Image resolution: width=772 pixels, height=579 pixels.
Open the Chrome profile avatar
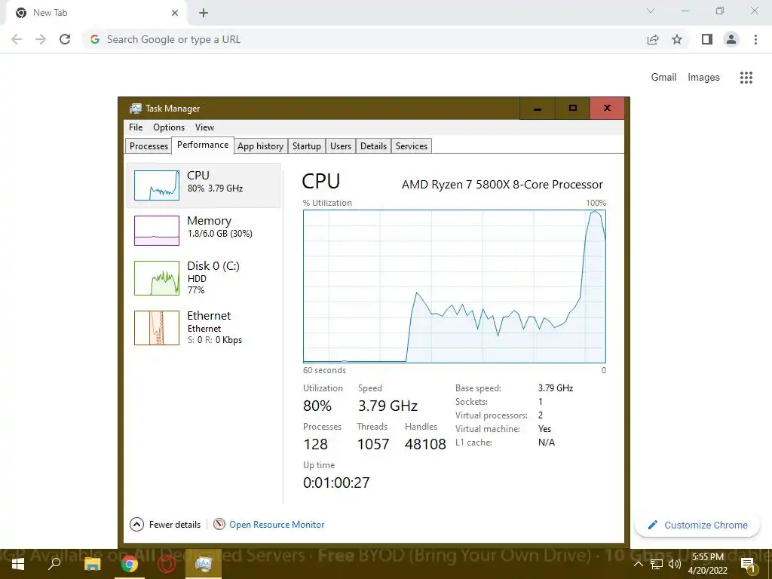point(731,39)
